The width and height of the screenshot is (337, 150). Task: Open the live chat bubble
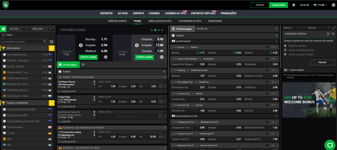(329, 144)
